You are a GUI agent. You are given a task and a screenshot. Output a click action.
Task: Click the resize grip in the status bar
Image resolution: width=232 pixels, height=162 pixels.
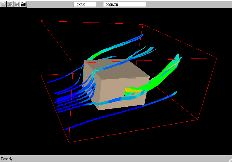[x=229, y=159]
